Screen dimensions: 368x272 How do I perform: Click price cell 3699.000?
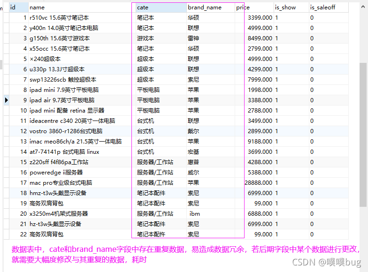[254, 152]
